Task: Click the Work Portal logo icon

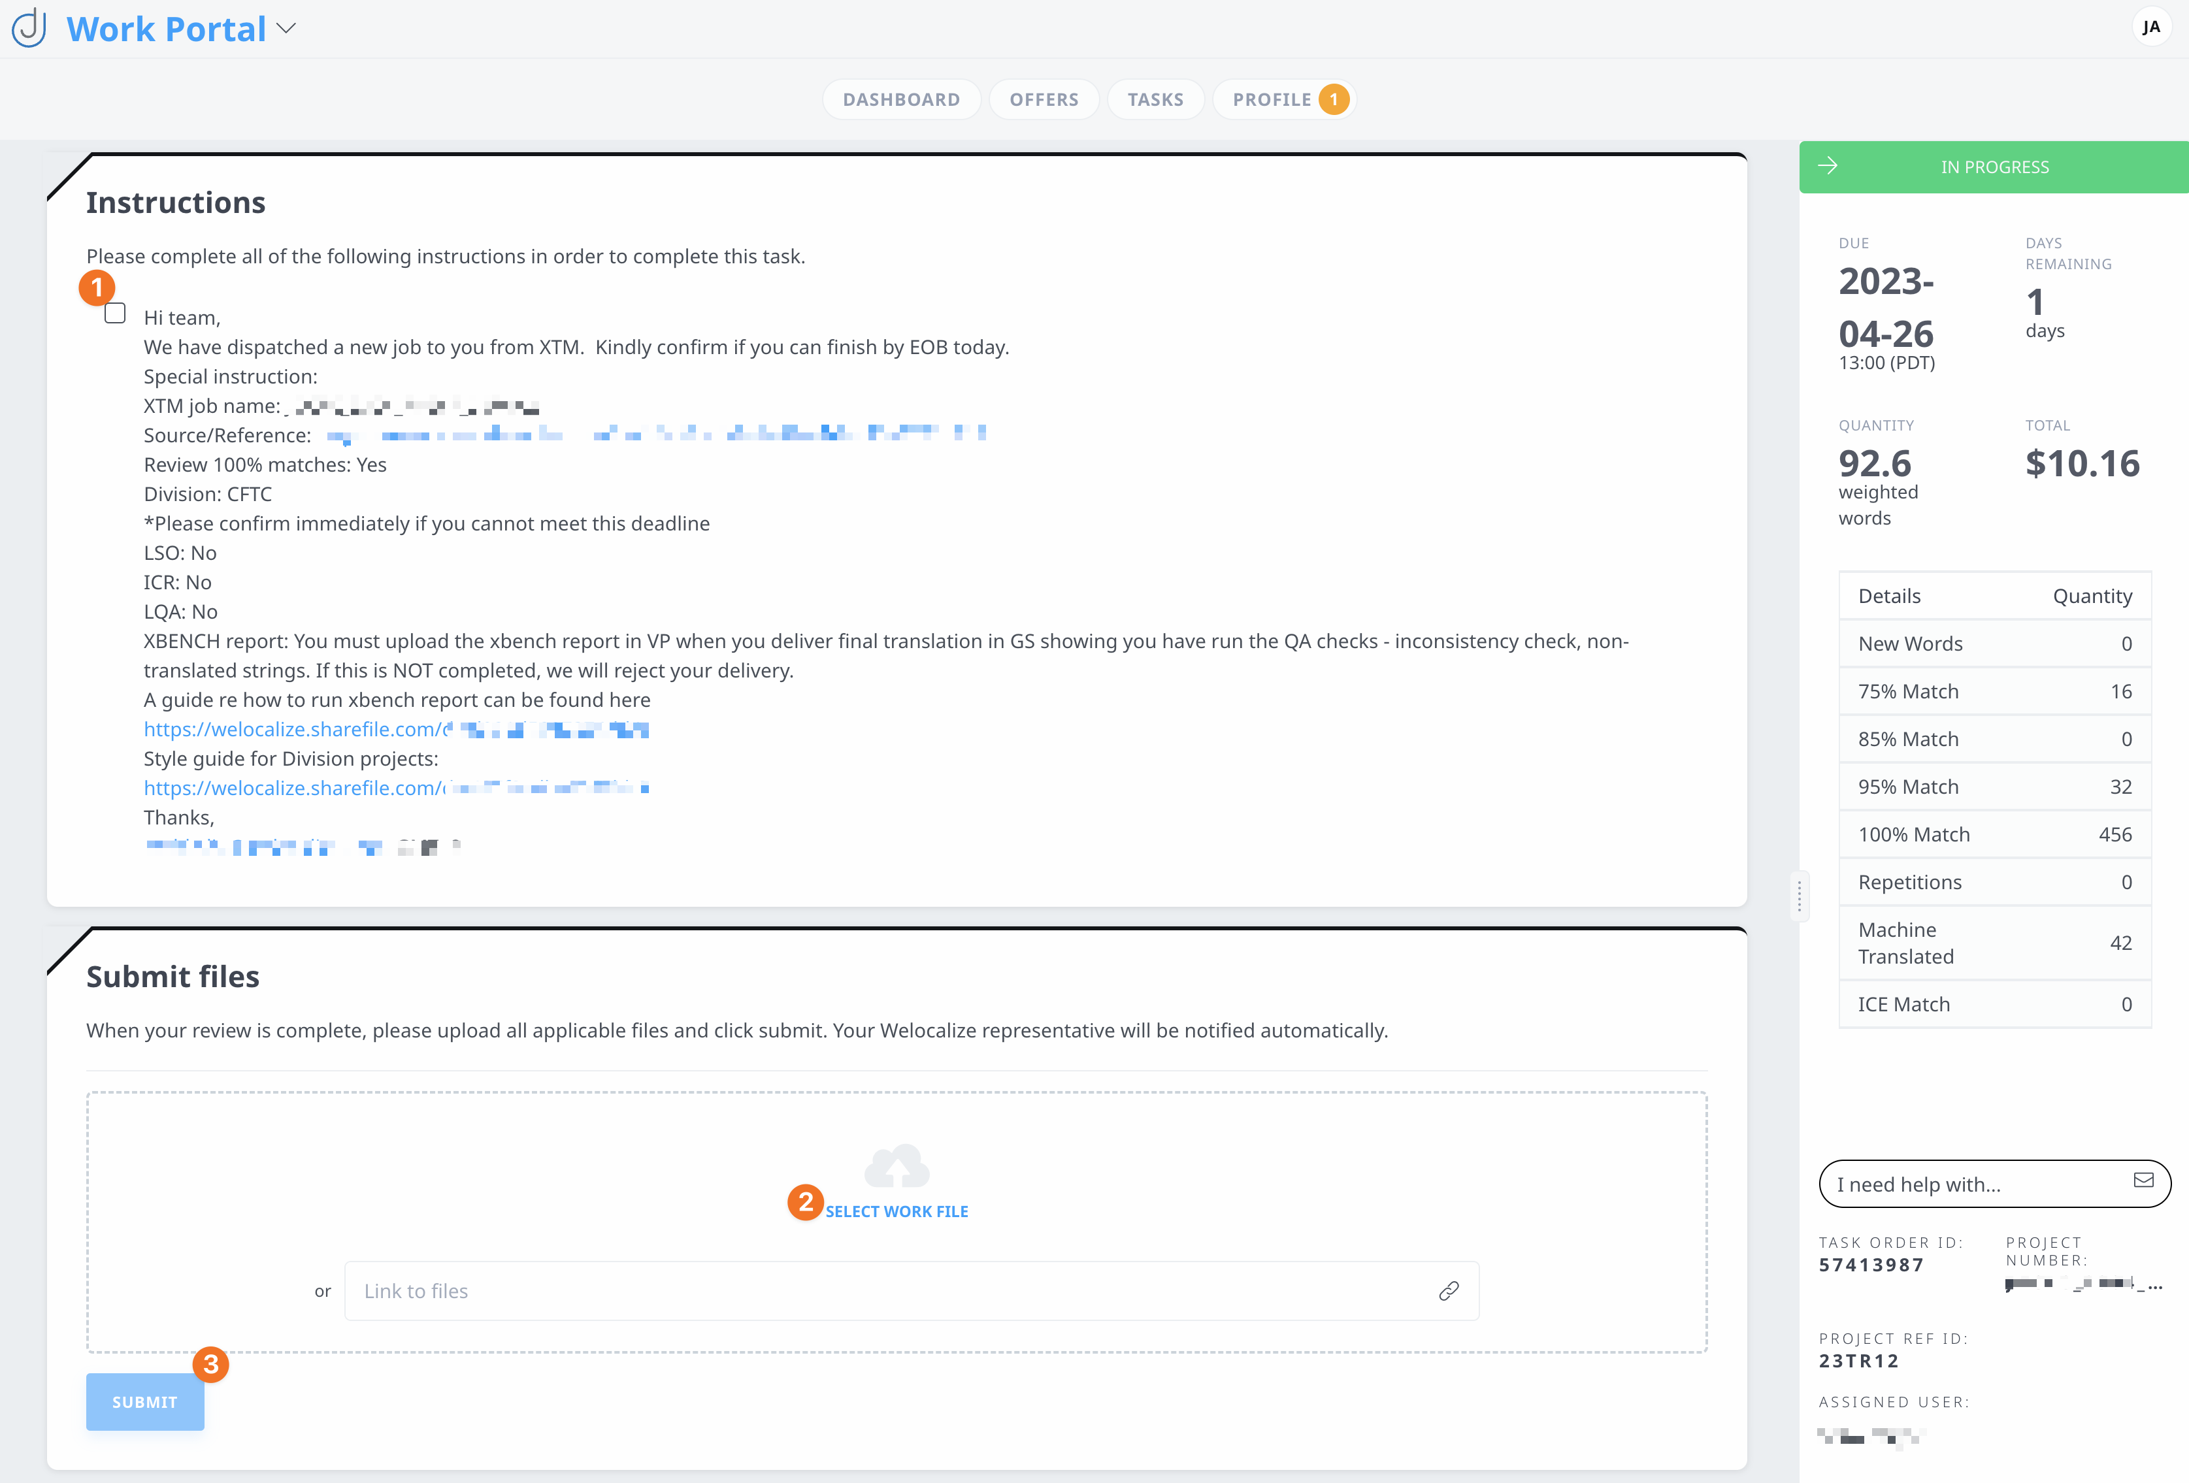Action: pos(29,27)
